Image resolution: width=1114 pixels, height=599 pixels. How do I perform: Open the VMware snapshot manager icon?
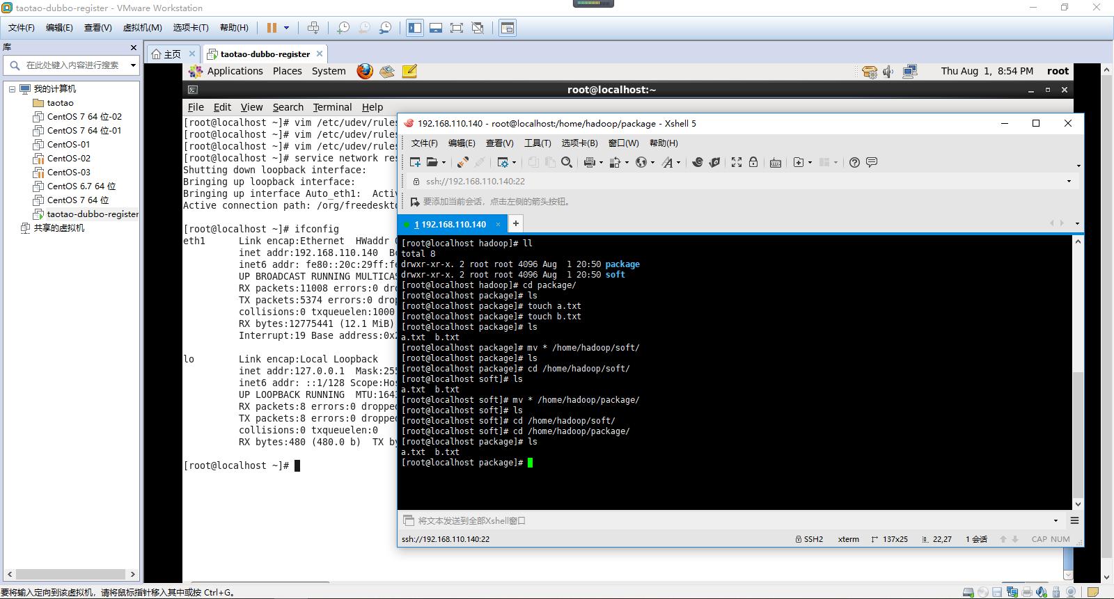pyautogui.click(x=385, y=28)
